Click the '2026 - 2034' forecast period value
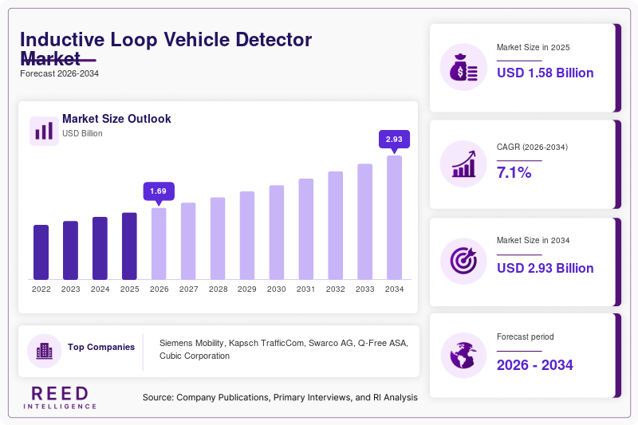 pyautogui.click(x=534, y=365)
